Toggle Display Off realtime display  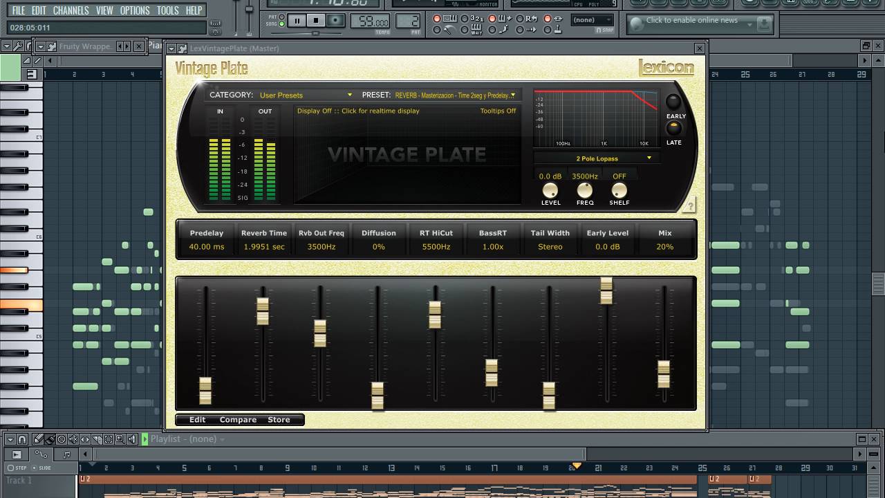[x=358, y=111]
